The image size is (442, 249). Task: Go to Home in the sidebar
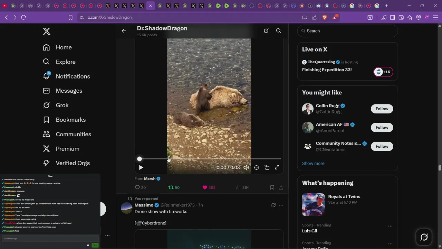[x=57, y=47]
